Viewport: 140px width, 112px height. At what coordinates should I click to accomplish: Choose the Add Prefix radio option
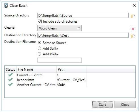coord(39,54)
